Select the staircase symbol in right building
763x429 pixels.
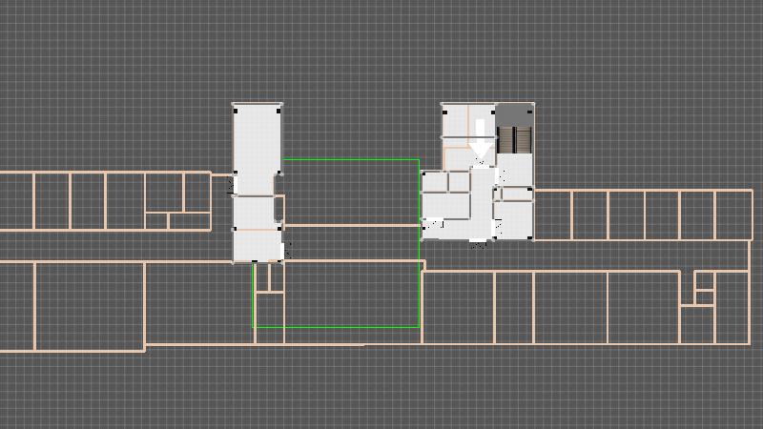515,139
